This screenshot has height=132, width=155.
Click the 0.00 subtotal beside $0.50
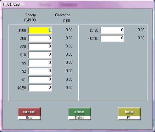coord(69,88)
